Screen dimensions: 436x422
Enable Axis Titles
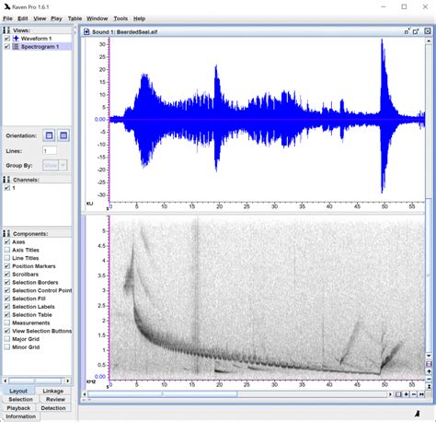7,250
